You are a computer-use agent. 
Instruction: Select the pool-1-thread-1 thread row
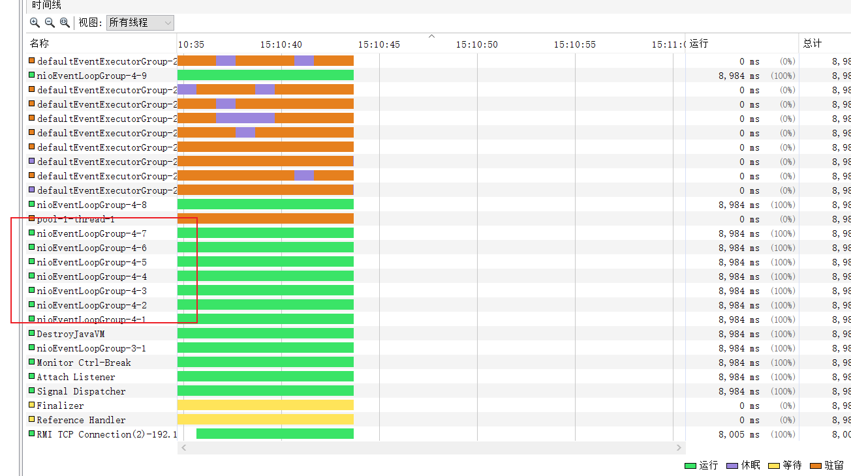(x=76, y=219)
